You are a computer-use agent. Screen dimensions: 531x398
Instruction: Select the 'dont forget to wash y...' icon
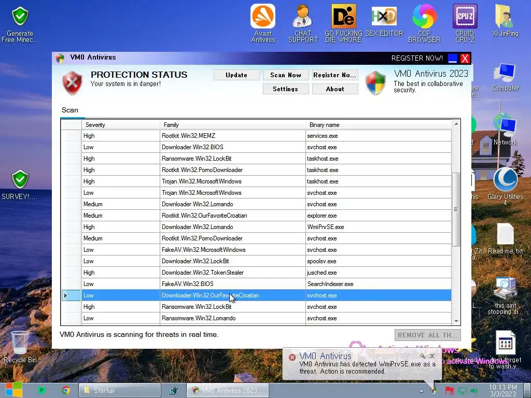(505, 350)
